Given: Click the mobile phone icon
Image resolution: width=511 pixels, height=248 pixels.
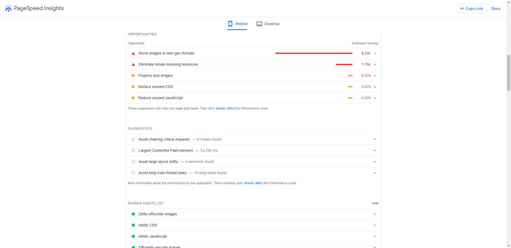Looking at the screenshot, I should 230,24.
